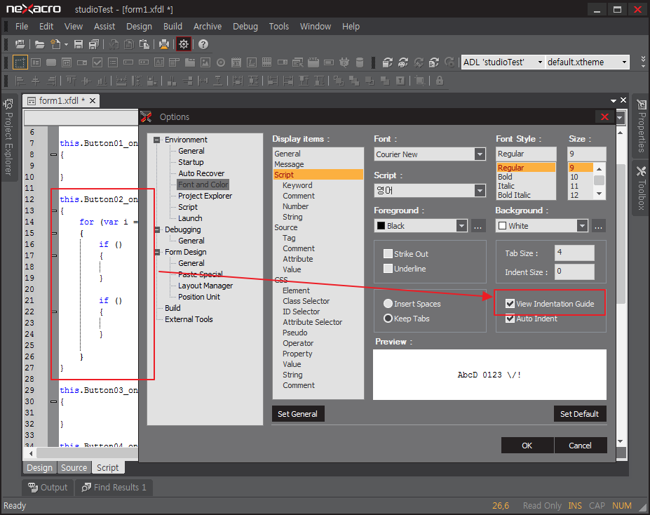Click the Save disk icon
Screen dimensions: 650x515
pos(79,44)
